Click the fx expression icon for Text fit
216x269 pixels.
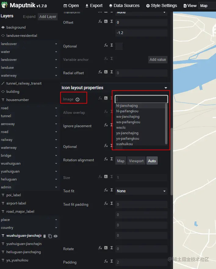(x=106, y=190)
